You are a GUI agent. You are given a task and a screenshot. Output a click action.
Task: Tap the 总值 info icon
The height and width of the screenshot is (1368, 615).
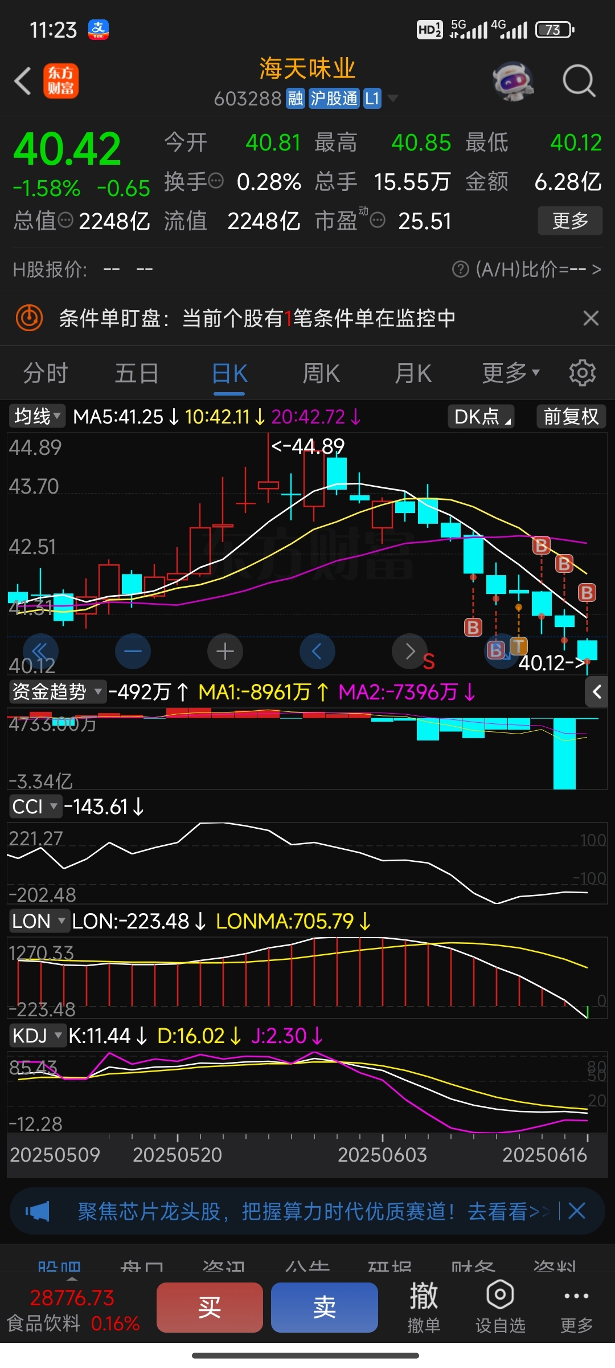(66, 219)
